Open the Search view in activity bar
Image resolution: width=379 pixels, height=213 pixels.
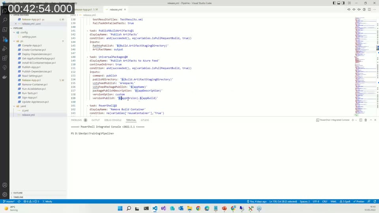pyautogui.click(x=5, y=20)
